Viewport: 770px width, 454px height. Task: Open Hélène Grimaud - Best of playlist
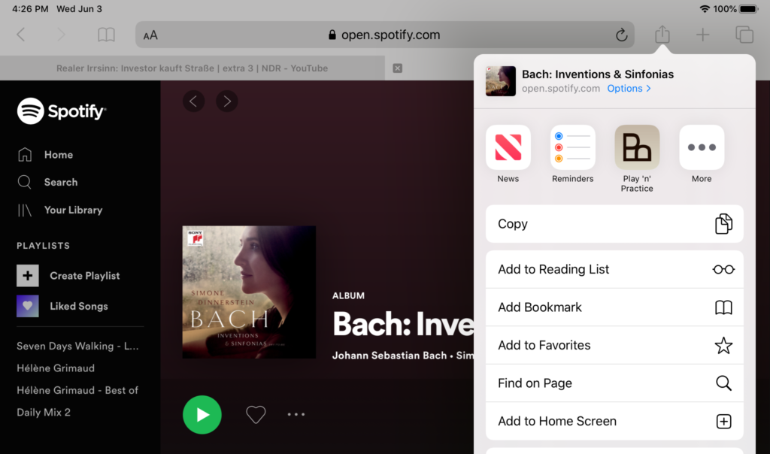click(77, 390)
